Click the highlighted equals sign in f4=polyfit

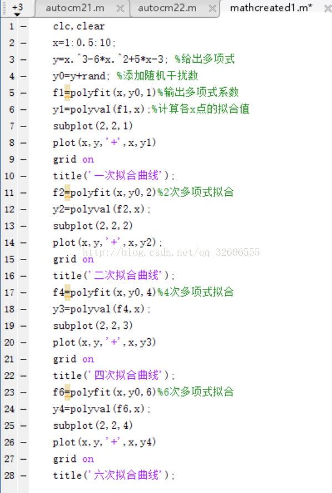(67, 293)
